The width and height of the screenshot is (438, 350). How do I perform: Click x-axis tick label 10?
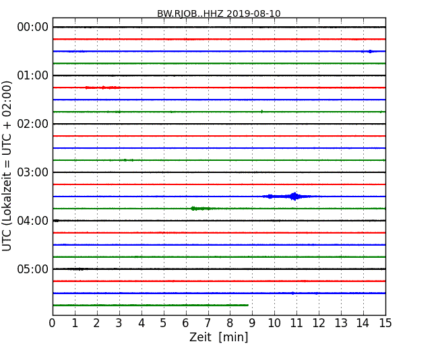pos(274,323)
